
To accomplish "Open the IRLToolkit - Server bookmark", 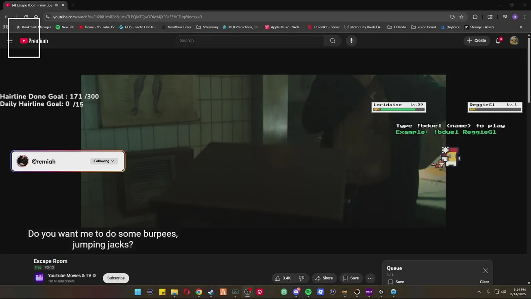I will point(324,27).
